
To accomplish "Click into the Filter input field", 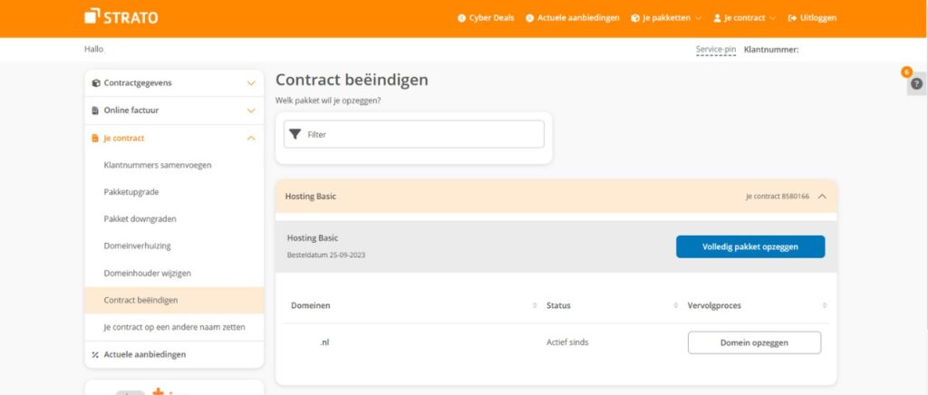I will pos(421,134).
